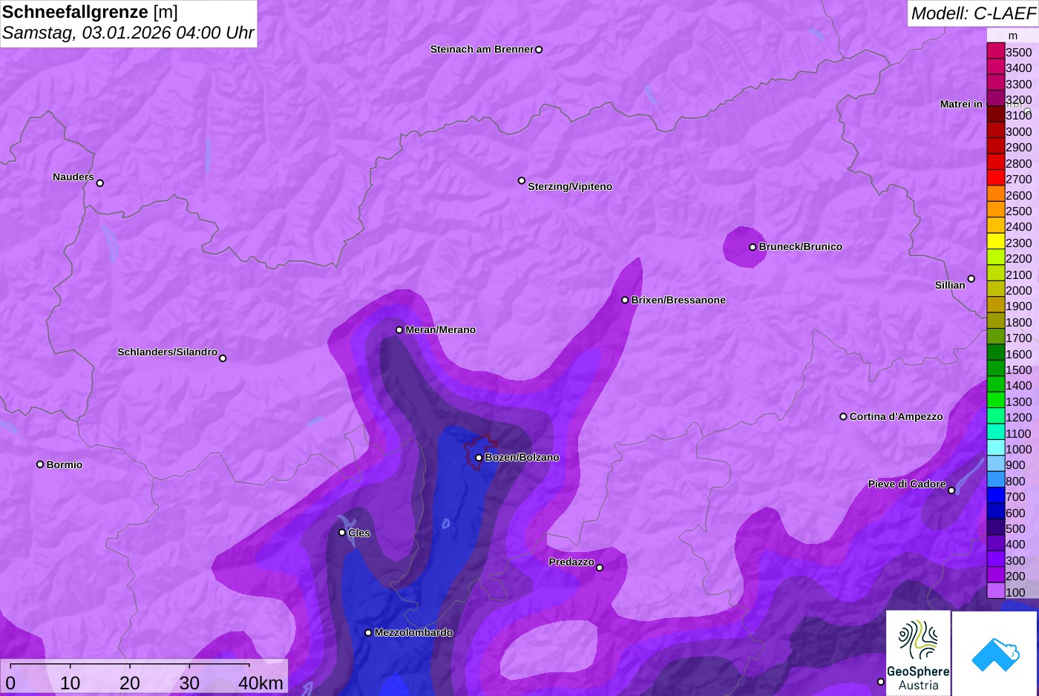
Task: Select the 1000 m cyan legend swatch
Action: click(995, 449)
